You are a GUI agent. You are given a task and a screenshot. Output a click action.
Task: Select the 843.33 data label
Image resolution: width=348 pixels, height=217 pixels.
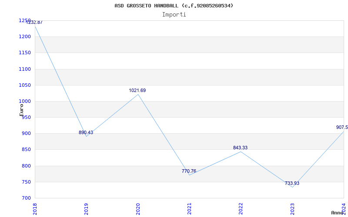coord(241,148)
